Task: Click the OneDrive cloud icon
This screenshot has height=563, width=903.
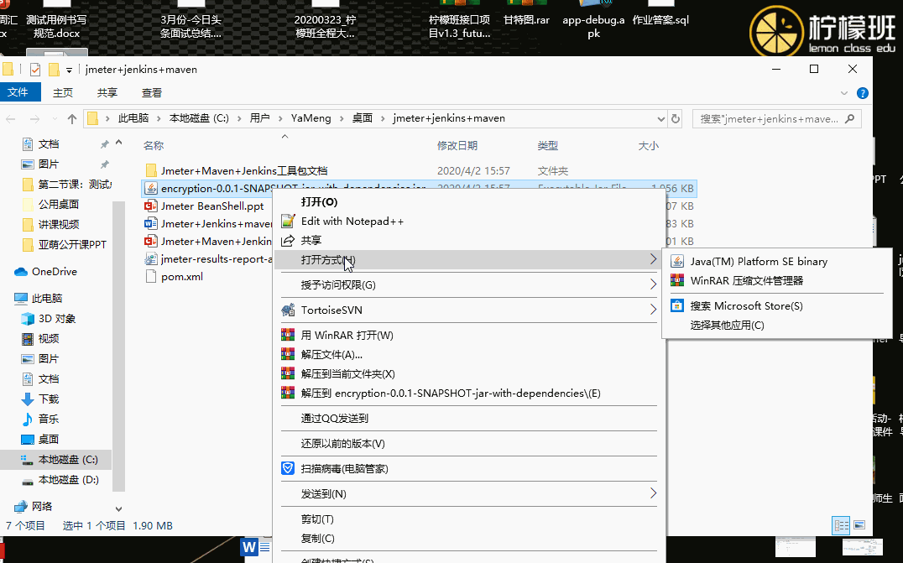Action: point(21,272)
